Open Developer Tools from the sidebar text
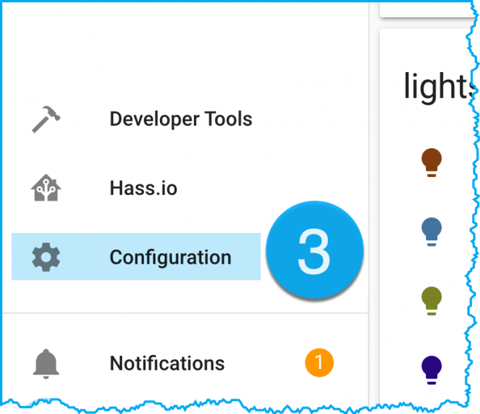The width and height of the screenshot is (480, 414). click(181, 120)
